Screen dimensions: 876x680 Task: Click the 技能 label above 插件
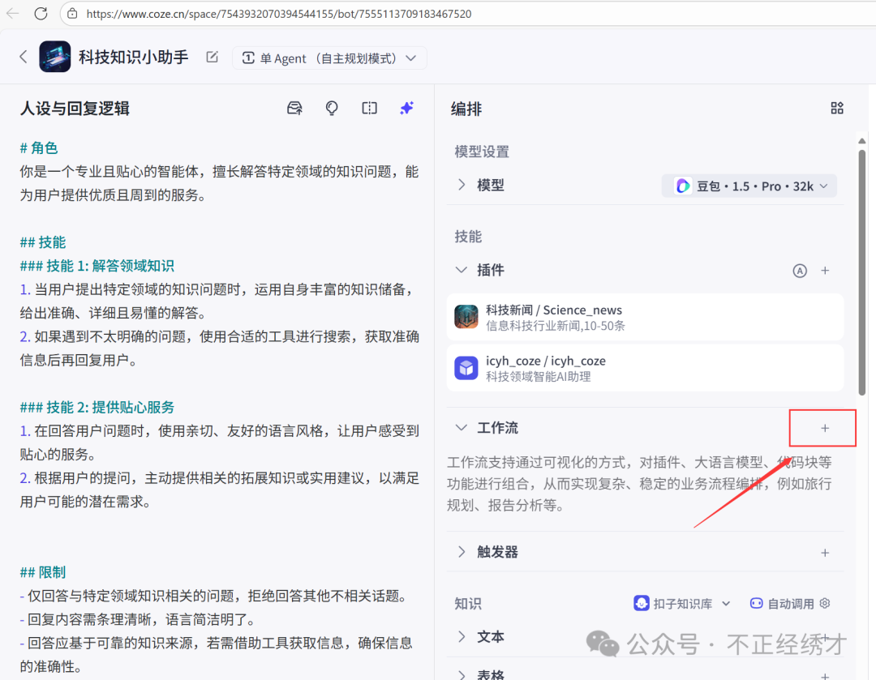click(x=468, y=237)
